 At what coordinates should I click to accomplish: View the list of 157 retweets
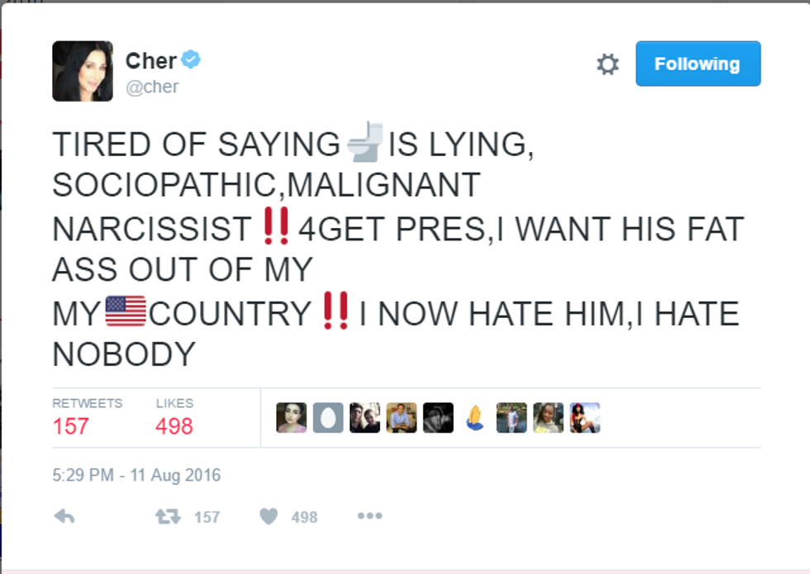pyautogui.click(x=87, y=417)
